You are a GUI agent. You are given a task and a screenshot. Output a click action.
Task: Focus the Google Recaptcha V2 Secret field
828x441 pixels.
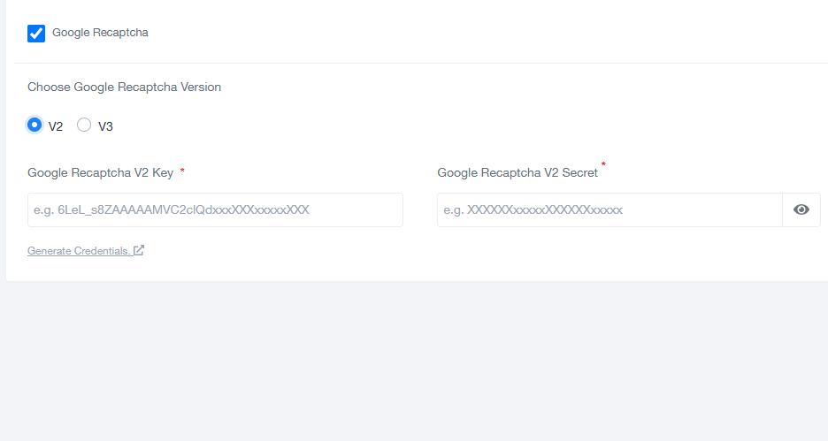point(609,209)
